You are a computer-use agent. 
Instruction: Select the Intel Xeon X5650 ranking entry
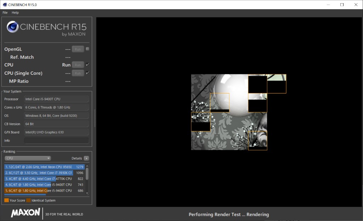(x=39, y=167)
